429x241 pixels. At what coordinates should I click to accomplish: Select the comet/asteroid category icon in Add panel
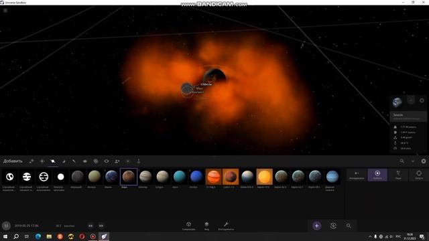(x=74, y=161)
